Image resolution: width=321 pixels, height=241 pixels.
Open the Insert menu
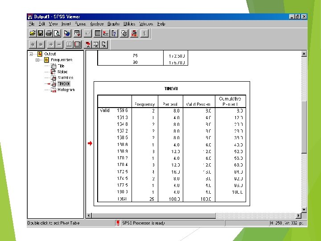[66, 24]
